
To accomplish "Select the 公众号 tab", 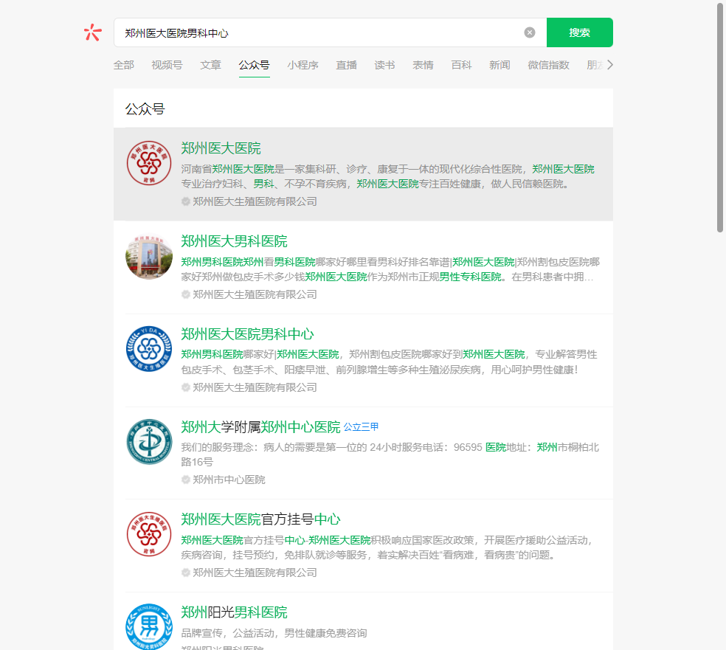I will coord(255,65).
